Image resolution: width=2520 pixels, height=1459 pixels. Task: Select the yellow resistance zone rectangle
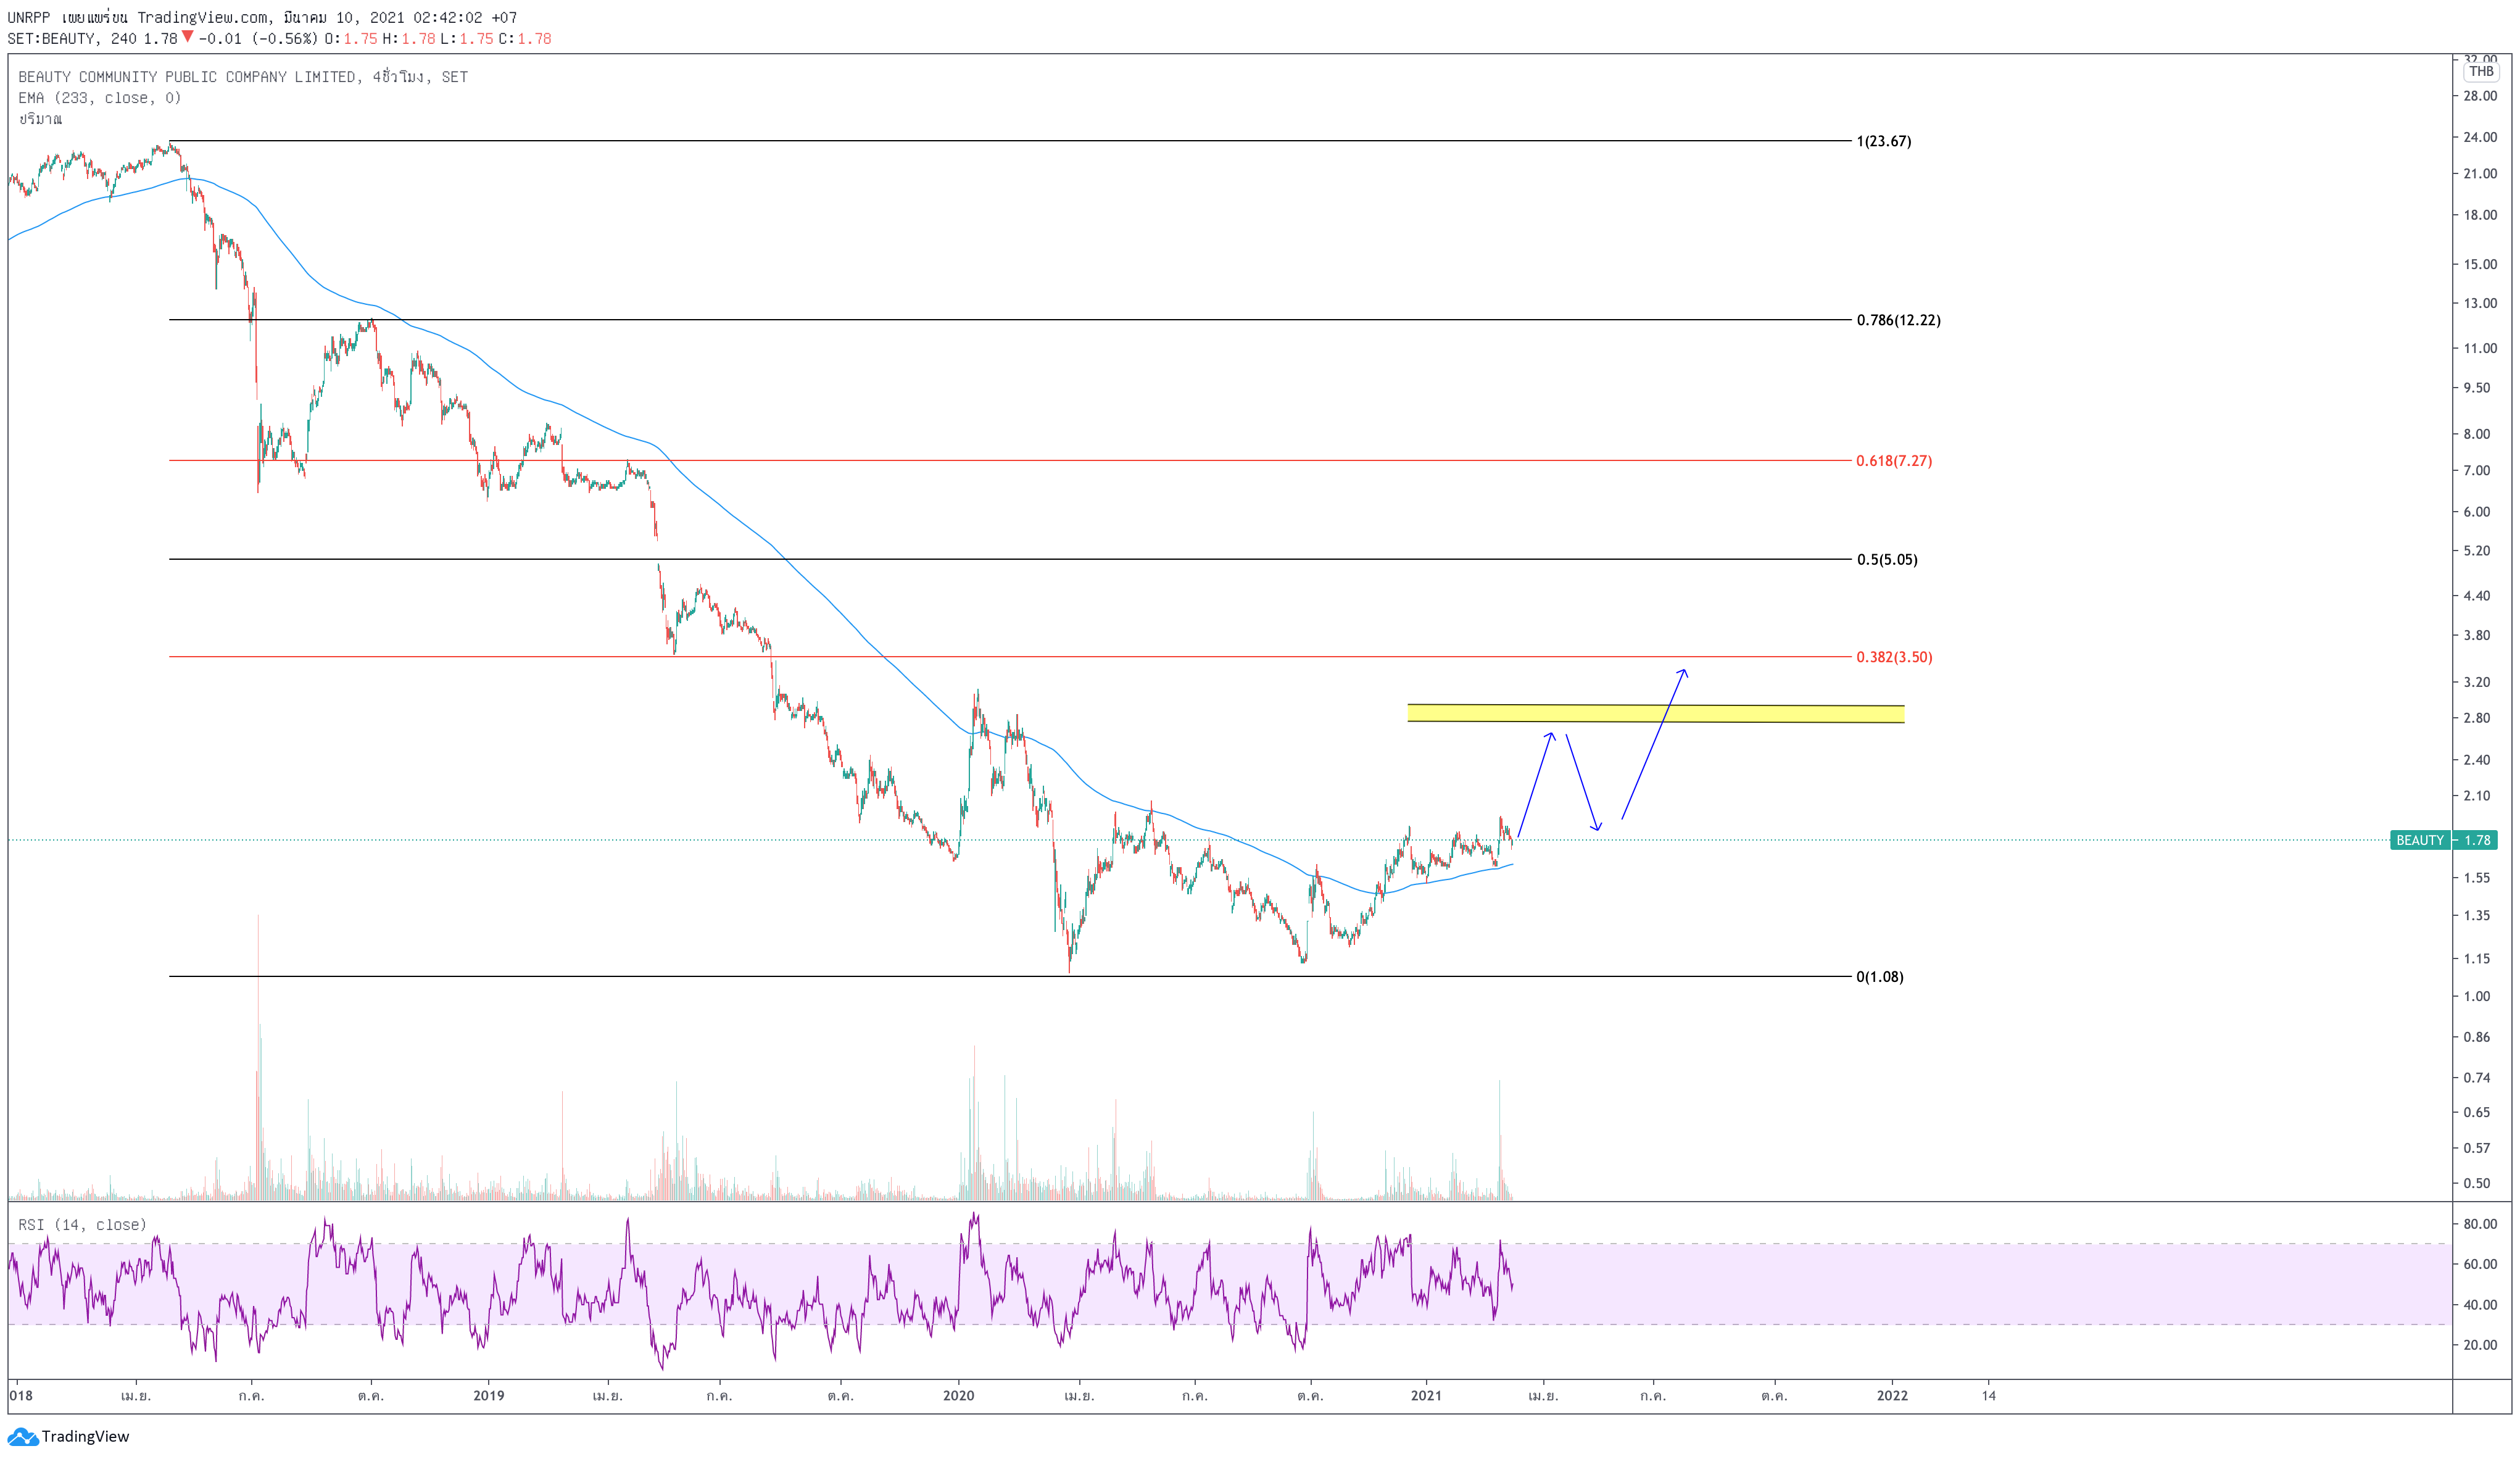coord(1656,713)
